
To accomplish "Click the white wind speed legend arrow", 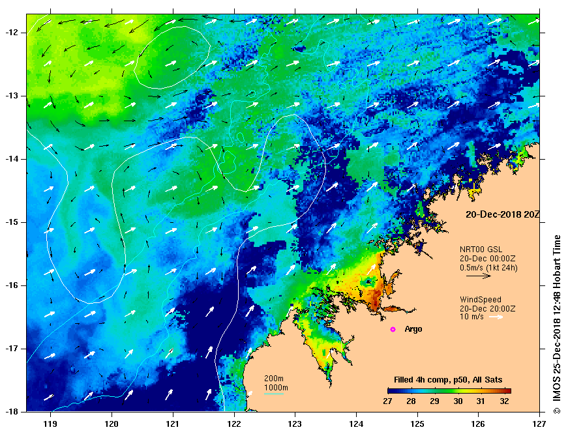I will [496, 317].
